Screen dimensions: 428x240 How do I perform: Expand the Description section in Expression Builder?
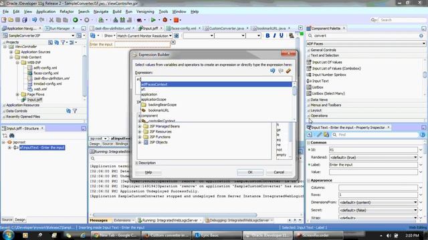coord(136,163)
